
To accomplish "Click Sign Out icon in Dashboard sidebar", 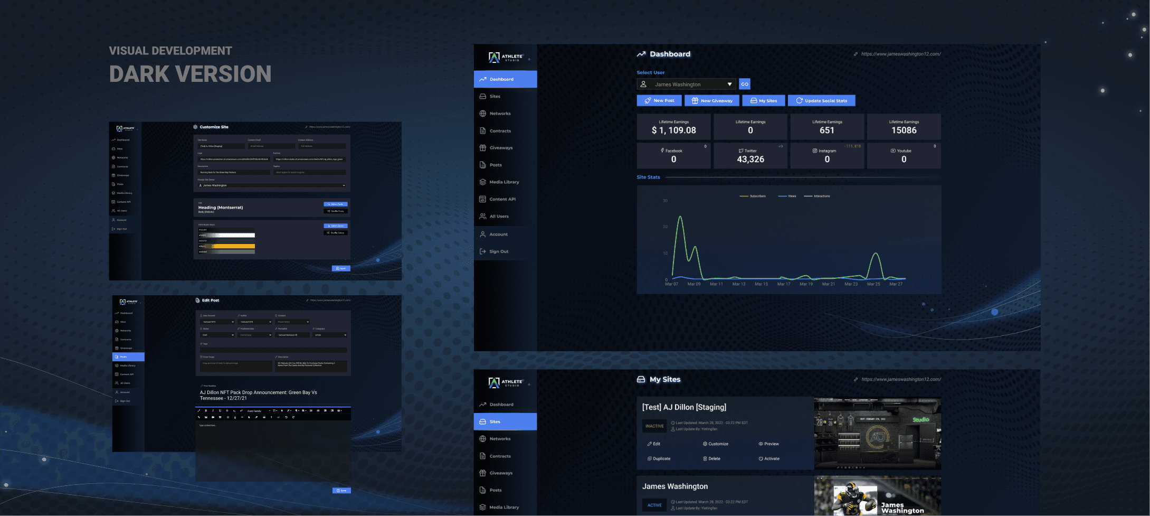I will click(482, 251).
